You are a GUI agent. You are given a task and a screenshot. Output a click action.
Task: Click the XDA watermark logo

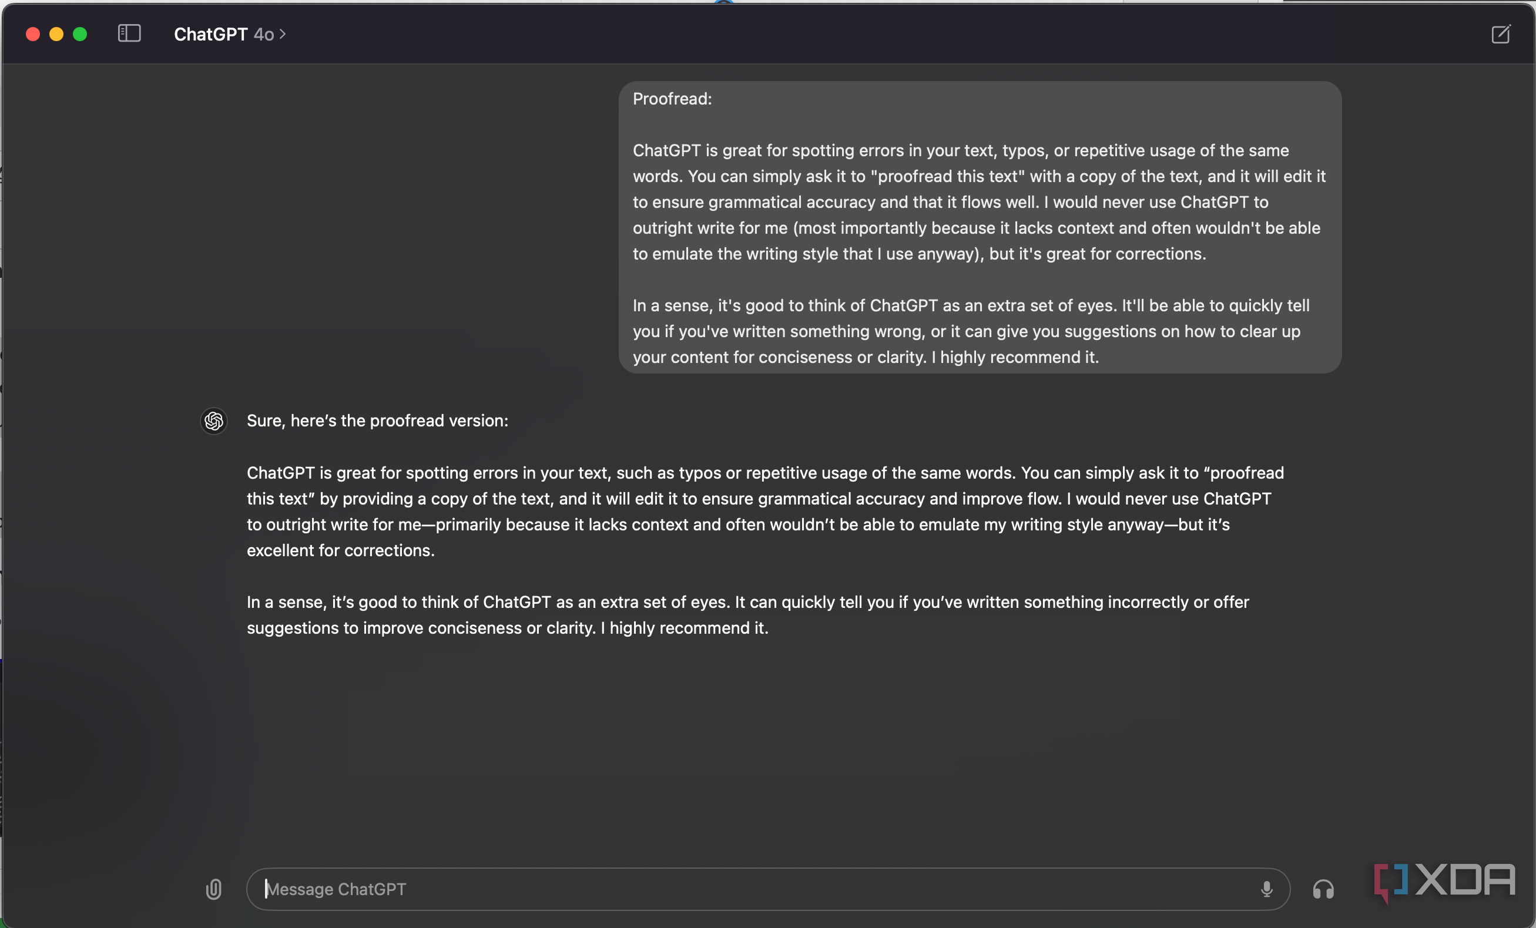(x=1444, y=880)
